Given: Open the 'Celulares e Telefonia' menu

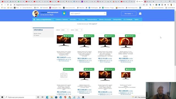Looking at the screenshot, I should 62,20.
